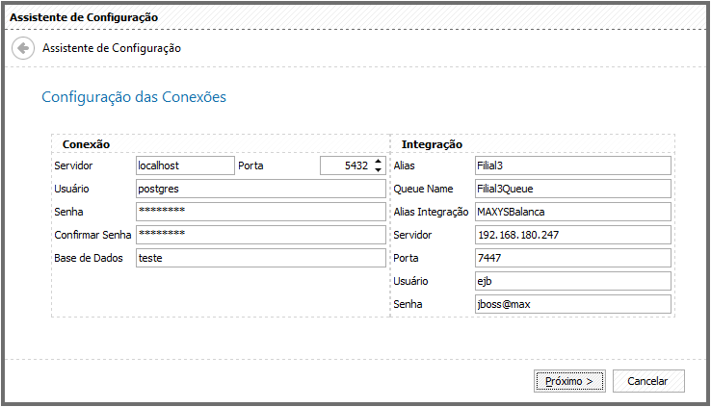
Task: Increase the Porta value with up arrow
Action: coord(379,162)
